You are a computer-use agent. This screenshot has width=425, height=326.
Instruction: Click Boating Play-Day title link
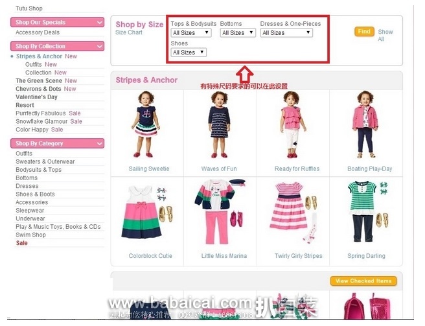(x=370, y=169)
